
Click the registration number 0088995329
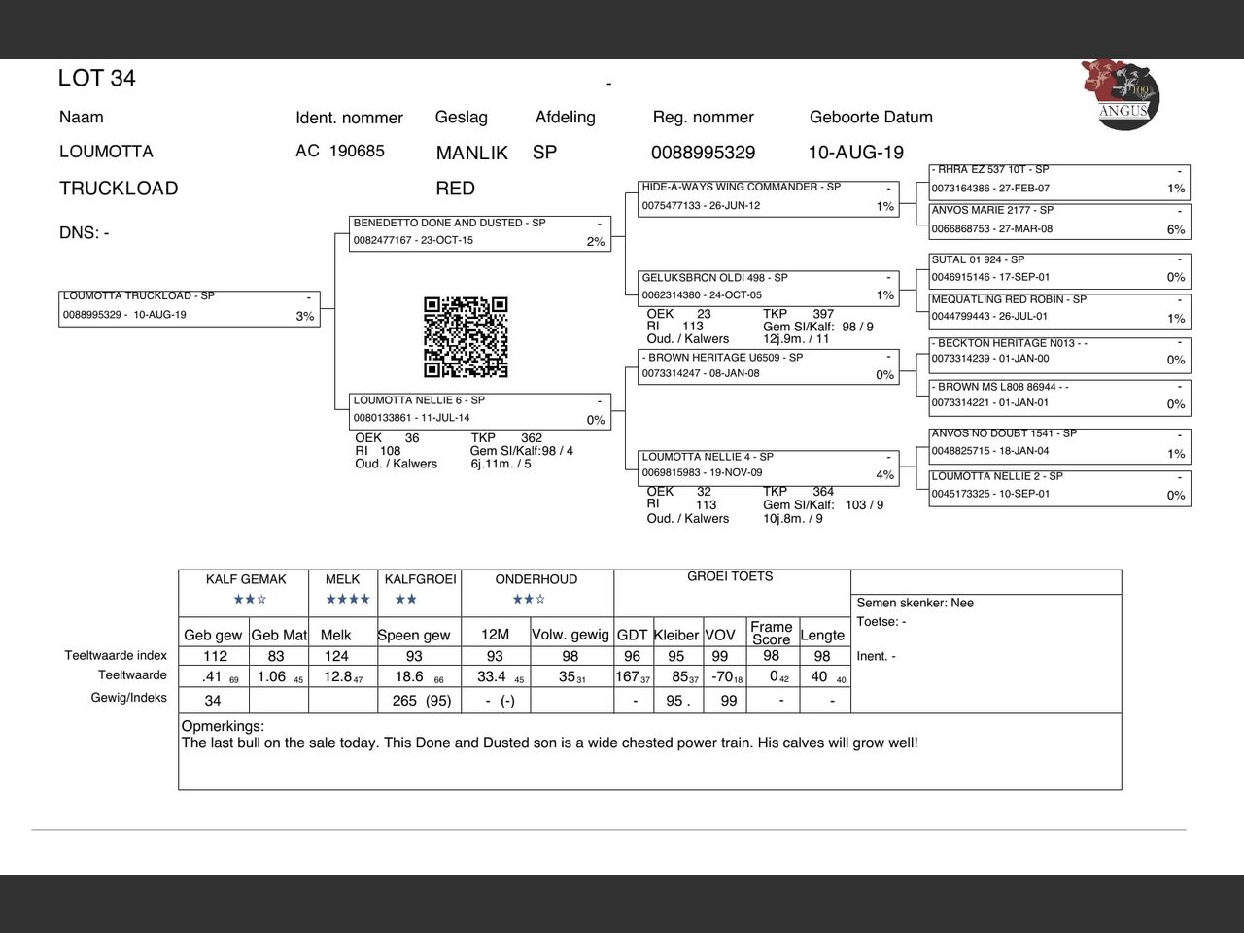pyautogui.click(x=703, y=153)
